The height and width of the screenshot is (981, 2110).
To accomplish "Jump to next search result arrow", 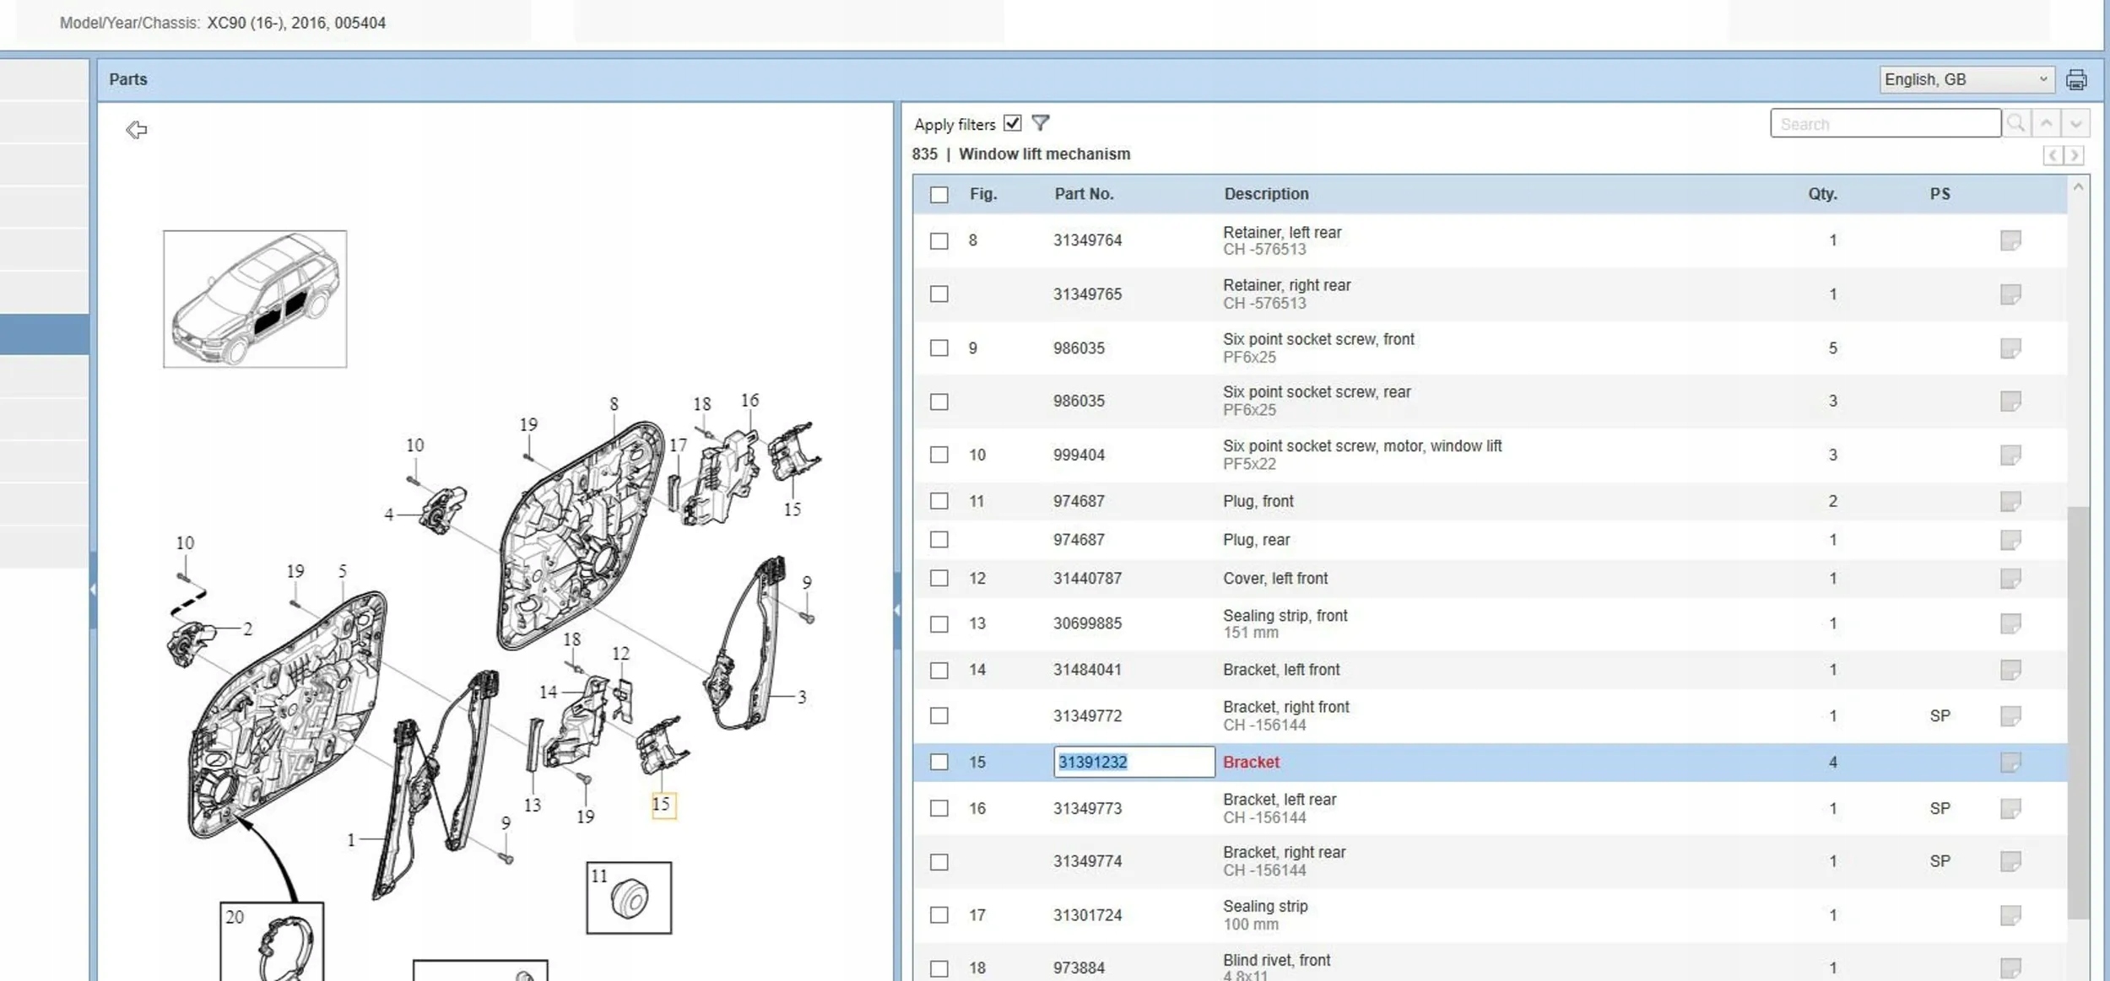I will coord(2075,124).
